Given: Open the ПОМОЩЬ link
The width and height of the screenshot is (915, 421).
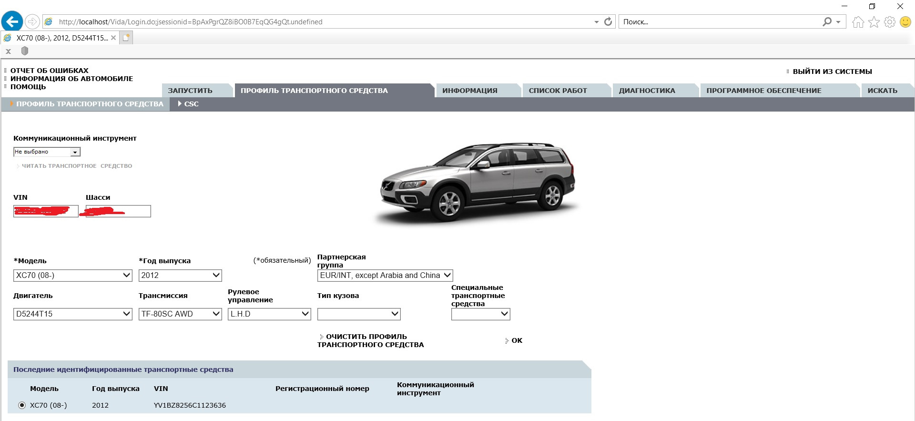Looking at the screenshot, I should [x=28, y=87].
